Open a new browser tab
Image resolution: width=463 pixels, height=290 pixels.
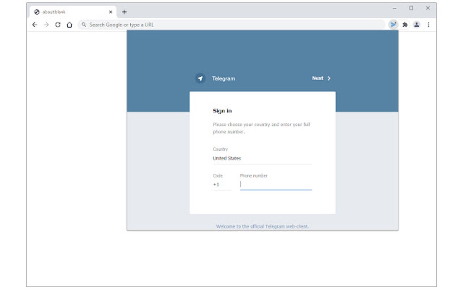click(124, 11)
